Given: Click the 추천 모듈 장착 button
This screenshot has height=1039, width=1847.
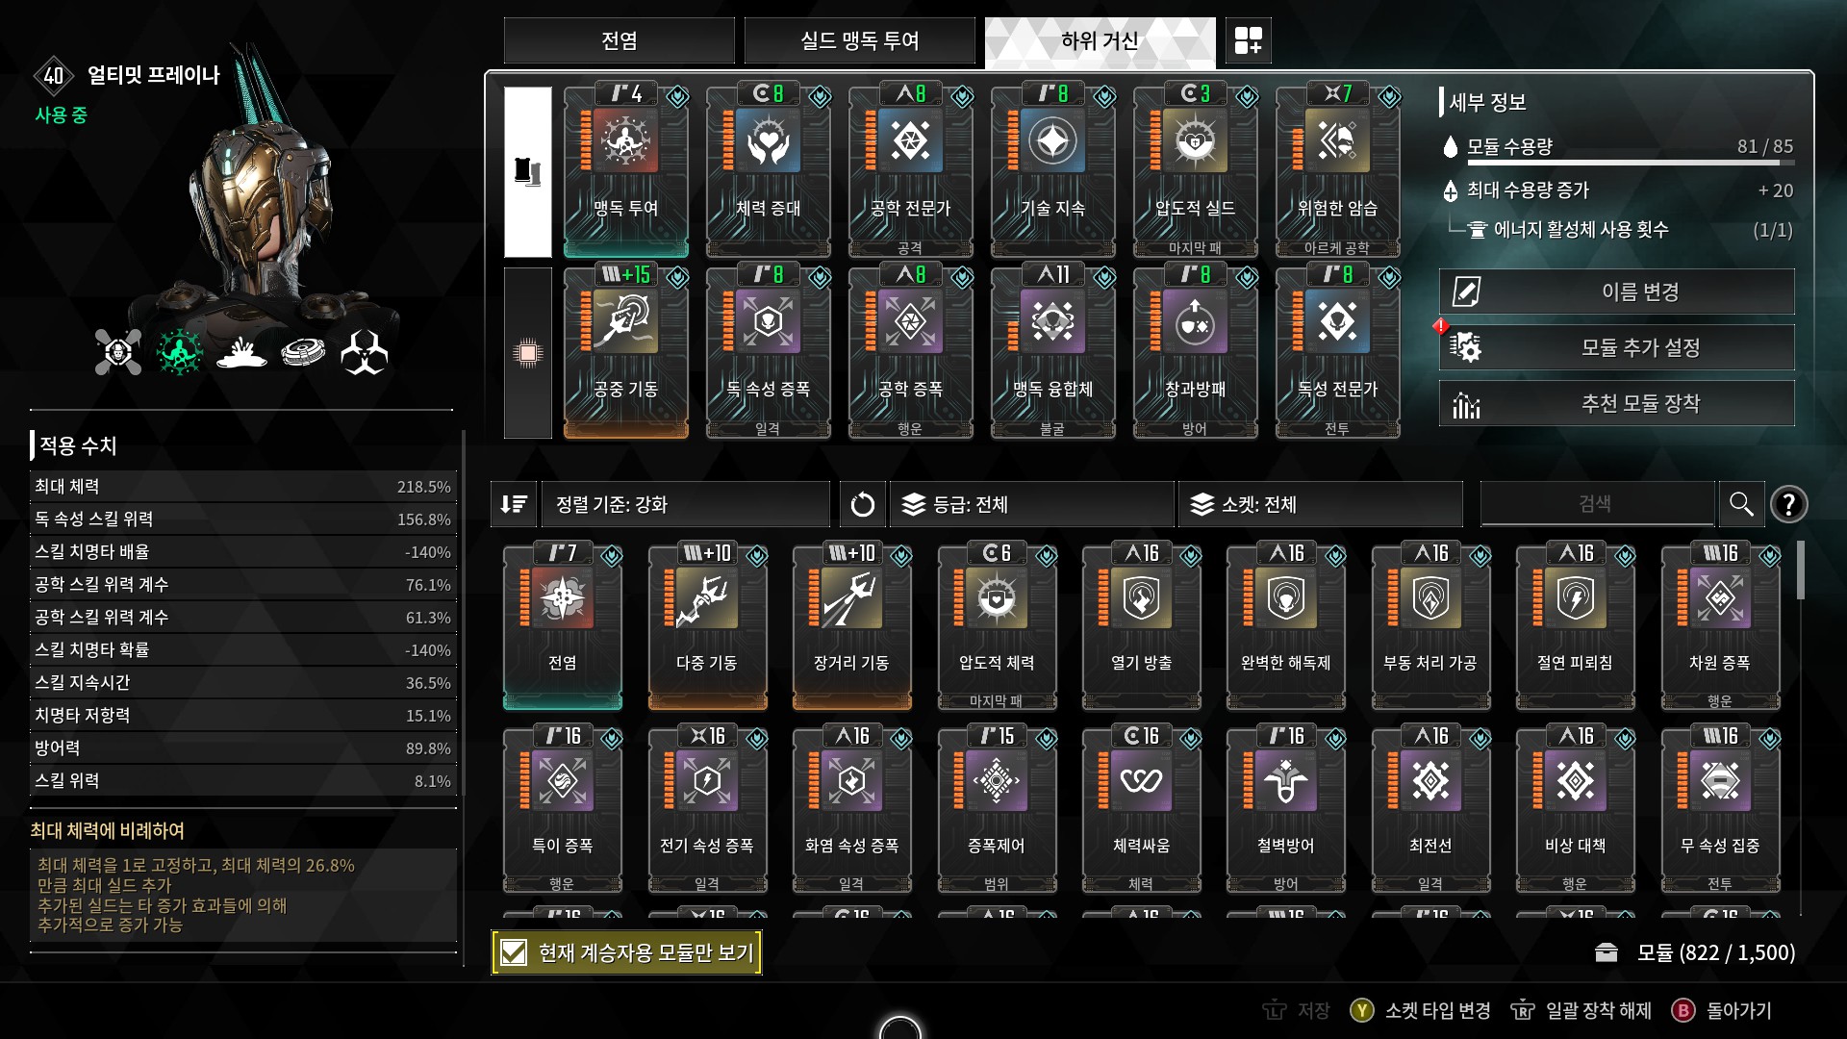Looking at the screenshot, I should tap(1616, 403).
